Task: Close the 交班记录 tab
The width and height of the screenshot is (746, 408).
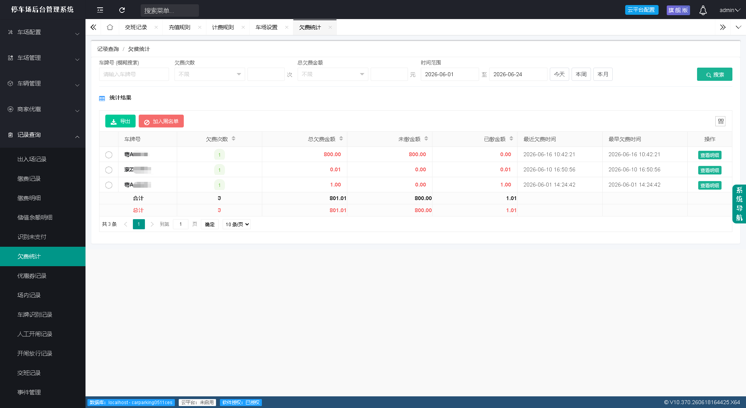Action: point(156,27)
